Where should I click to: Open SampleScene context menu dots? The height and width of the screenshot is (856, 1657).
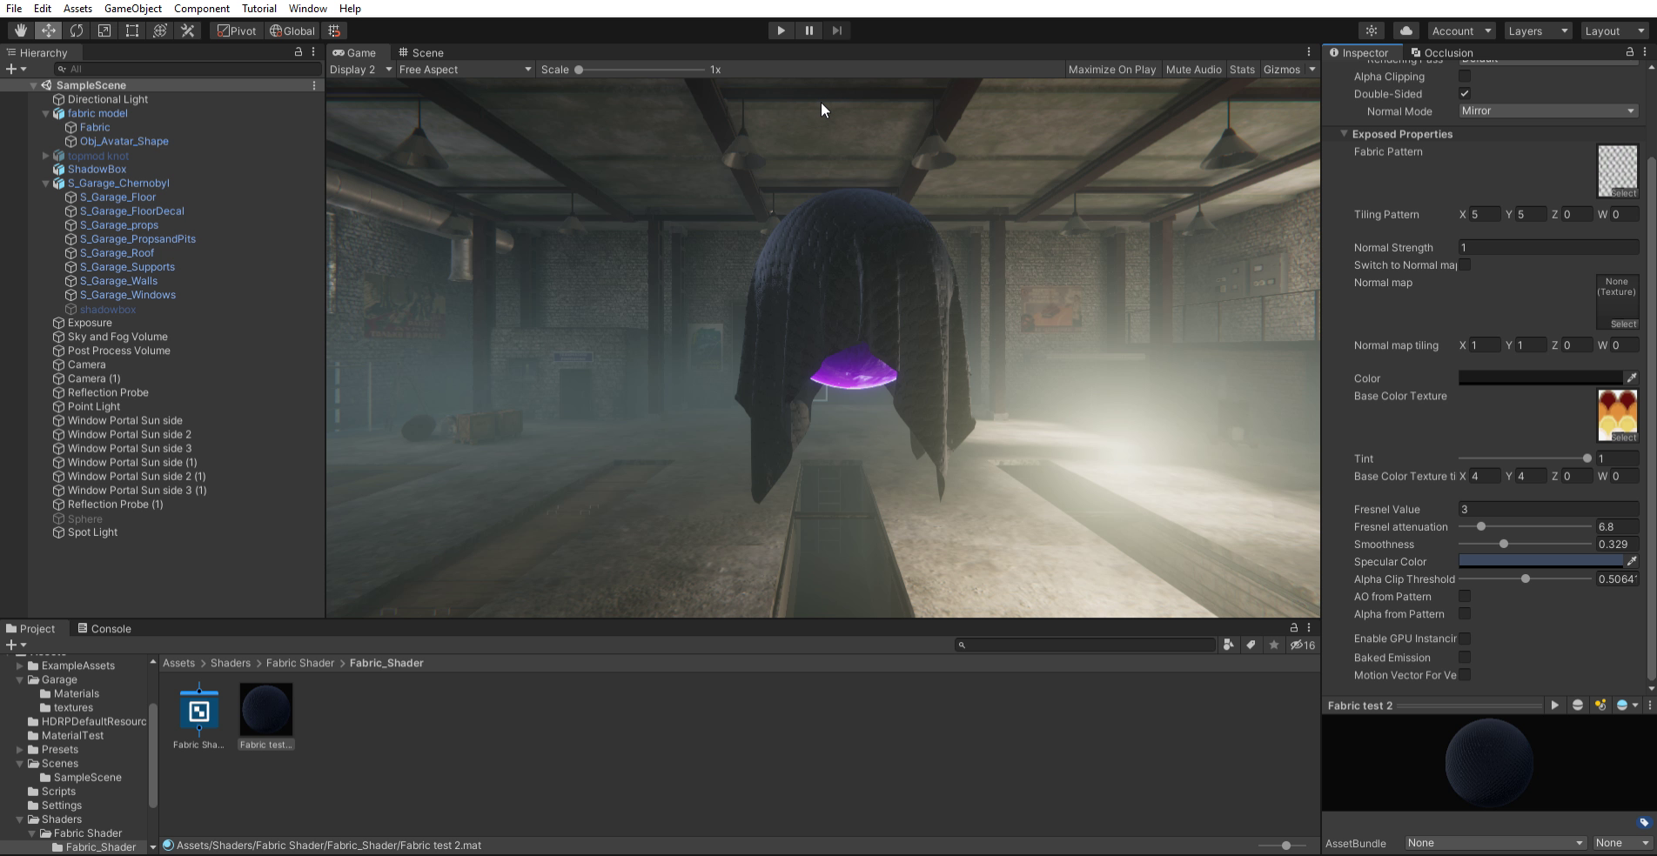[x=314, y=85]
